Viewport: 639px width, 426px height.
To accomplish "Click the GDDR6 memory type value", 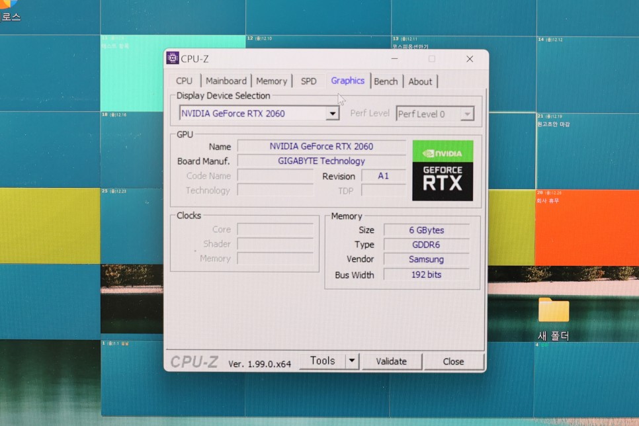I will tap(426, 245).
